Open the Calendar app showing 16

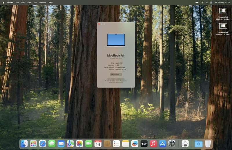pyautogui.click(x=98, y=144)
